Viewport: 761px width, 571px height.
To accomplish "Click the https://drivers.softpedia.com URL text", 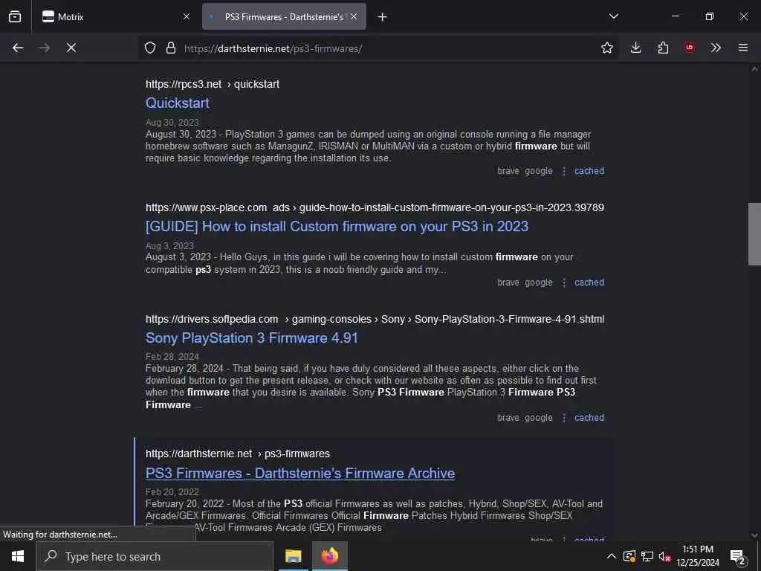I will click(x=212, y=319).
